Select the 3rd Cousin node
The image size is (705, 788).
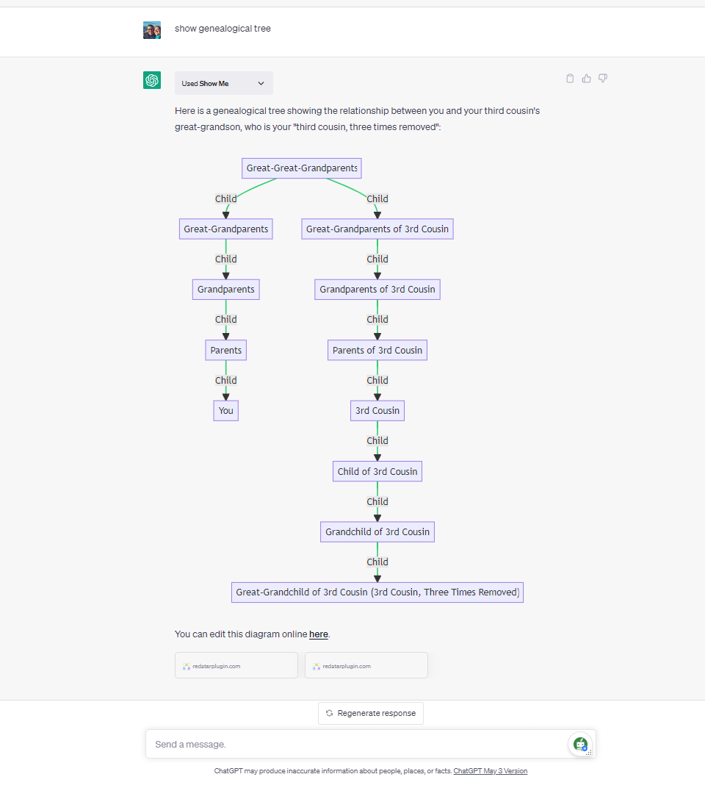(x=377, y=410)
